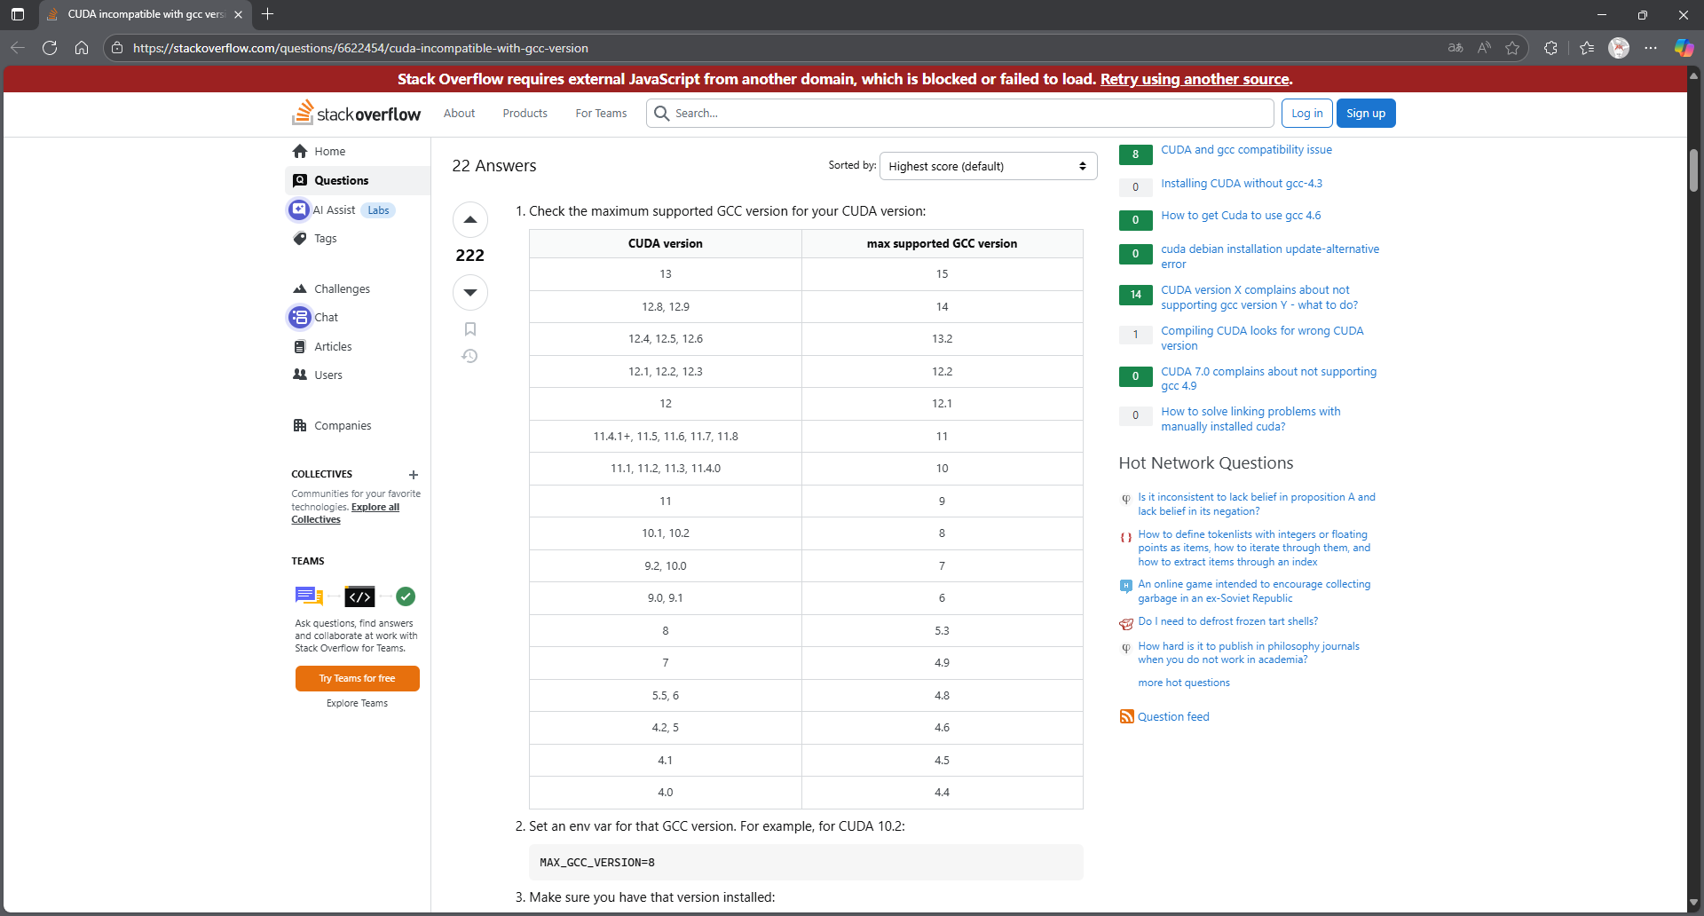Open For Teams link in header
Image resolution: width=1704 pixels, height=916 pixels.
(x=601, y=113)
